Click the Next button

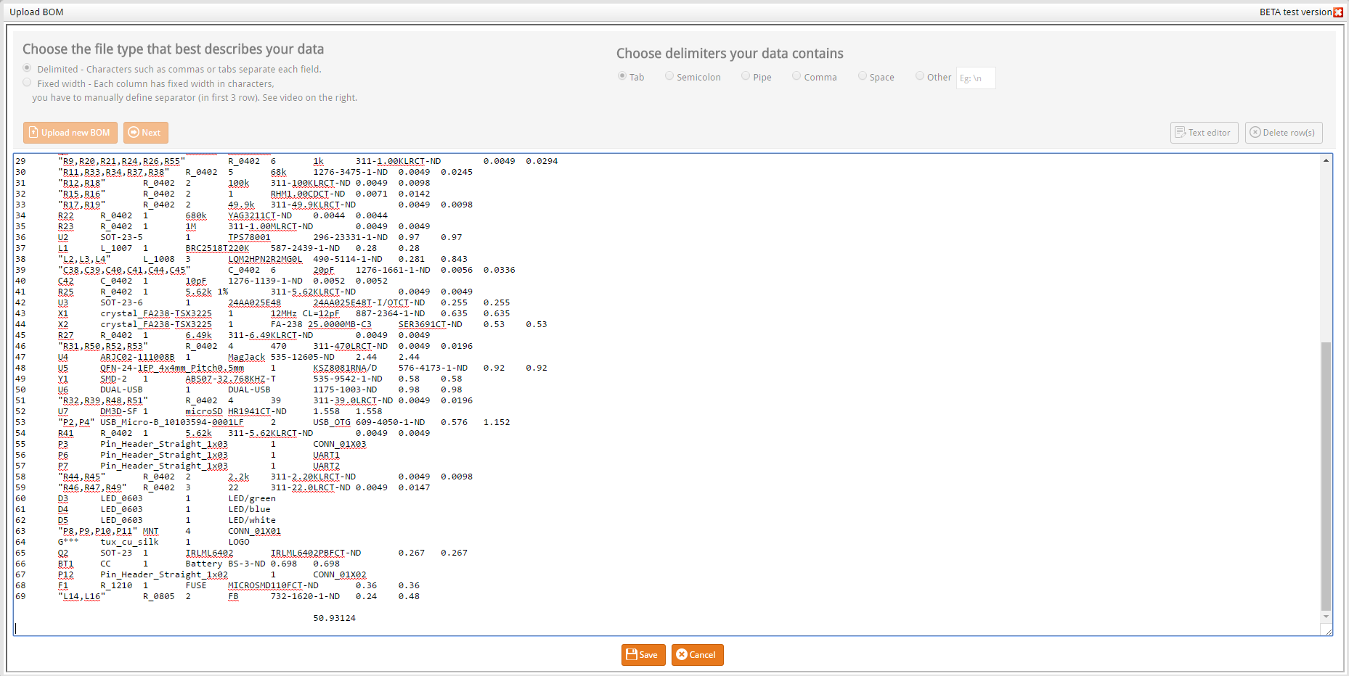pos(145,133)
